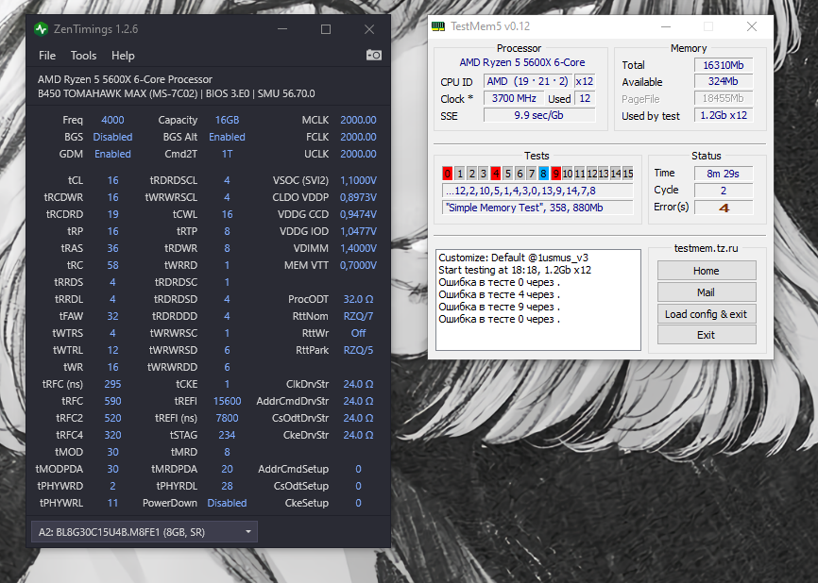
Task: Select test box 15
Action: coord(628,174)
